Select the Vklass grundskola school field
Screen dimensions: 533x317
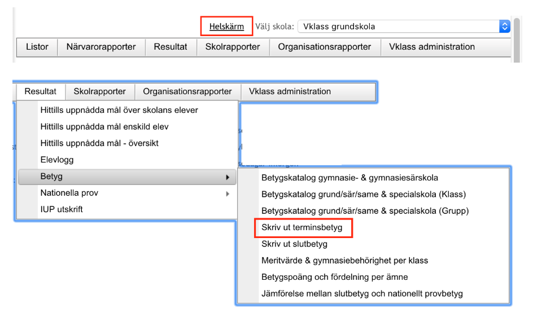(404, 27)
